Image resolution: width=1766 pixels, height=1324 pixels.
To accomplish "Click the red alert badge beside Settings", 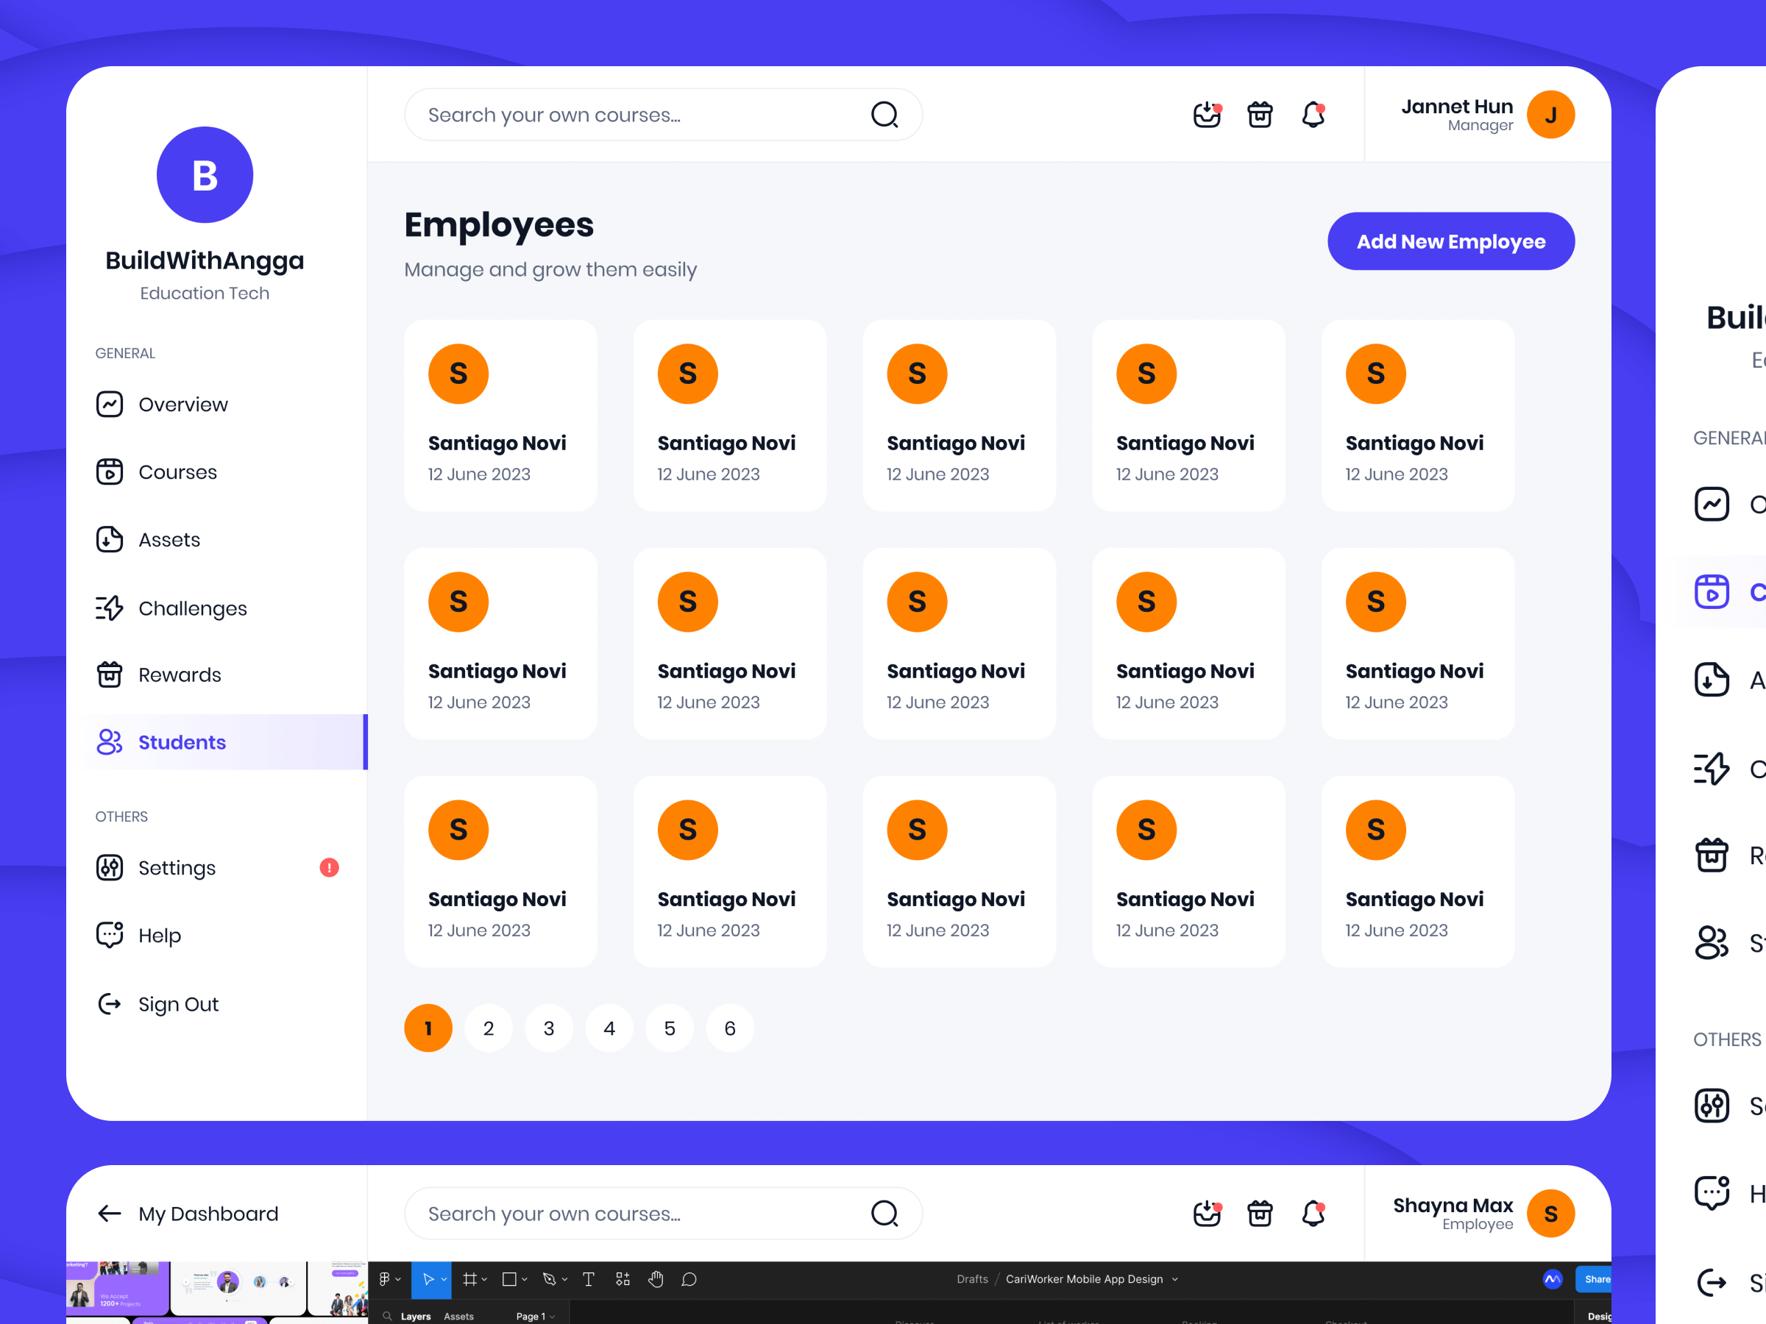I will (329, 867).
